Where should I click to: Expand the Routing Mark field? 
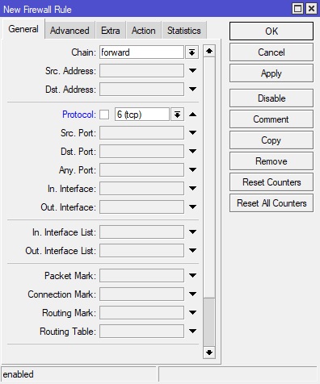point(192,313)
